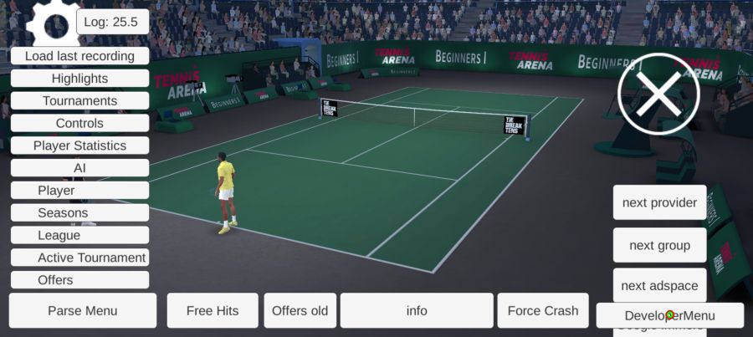This screenshot has width=753, height=337.
Task: Trigger the Force Crash button
Action: click(543, 310)
